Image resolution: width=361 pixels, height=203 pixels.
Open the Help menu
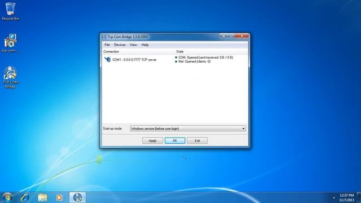pyautogui.click(x=145, y=45)
